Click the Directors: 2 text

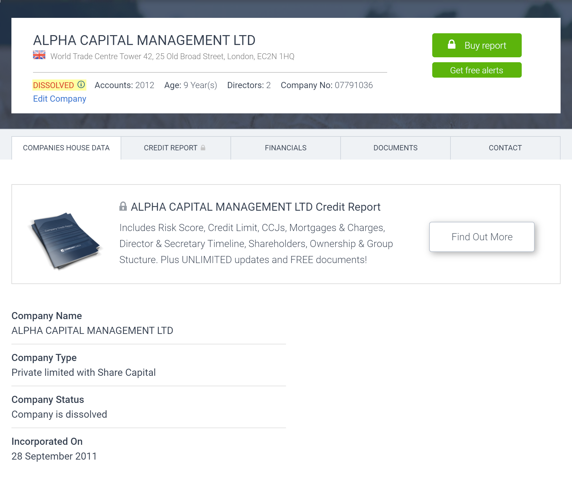point(249,85)
